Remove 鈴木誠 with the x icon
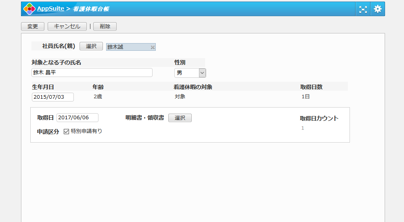404x222 pixels. (x=153, y=48)
